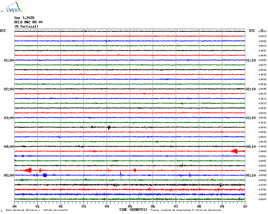Image resolution: width=268 pixels, height=214 pixels.
Task: Select the 10 minute tick label
Action: (x=245, y=206)
